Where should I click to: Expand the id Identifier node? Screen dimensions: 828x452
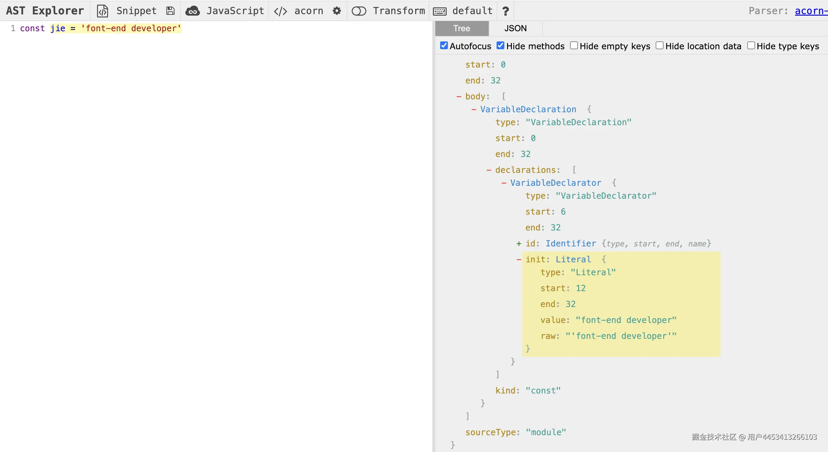point(518,244)
